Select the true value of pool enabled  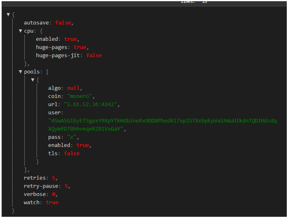pos(83,145)
